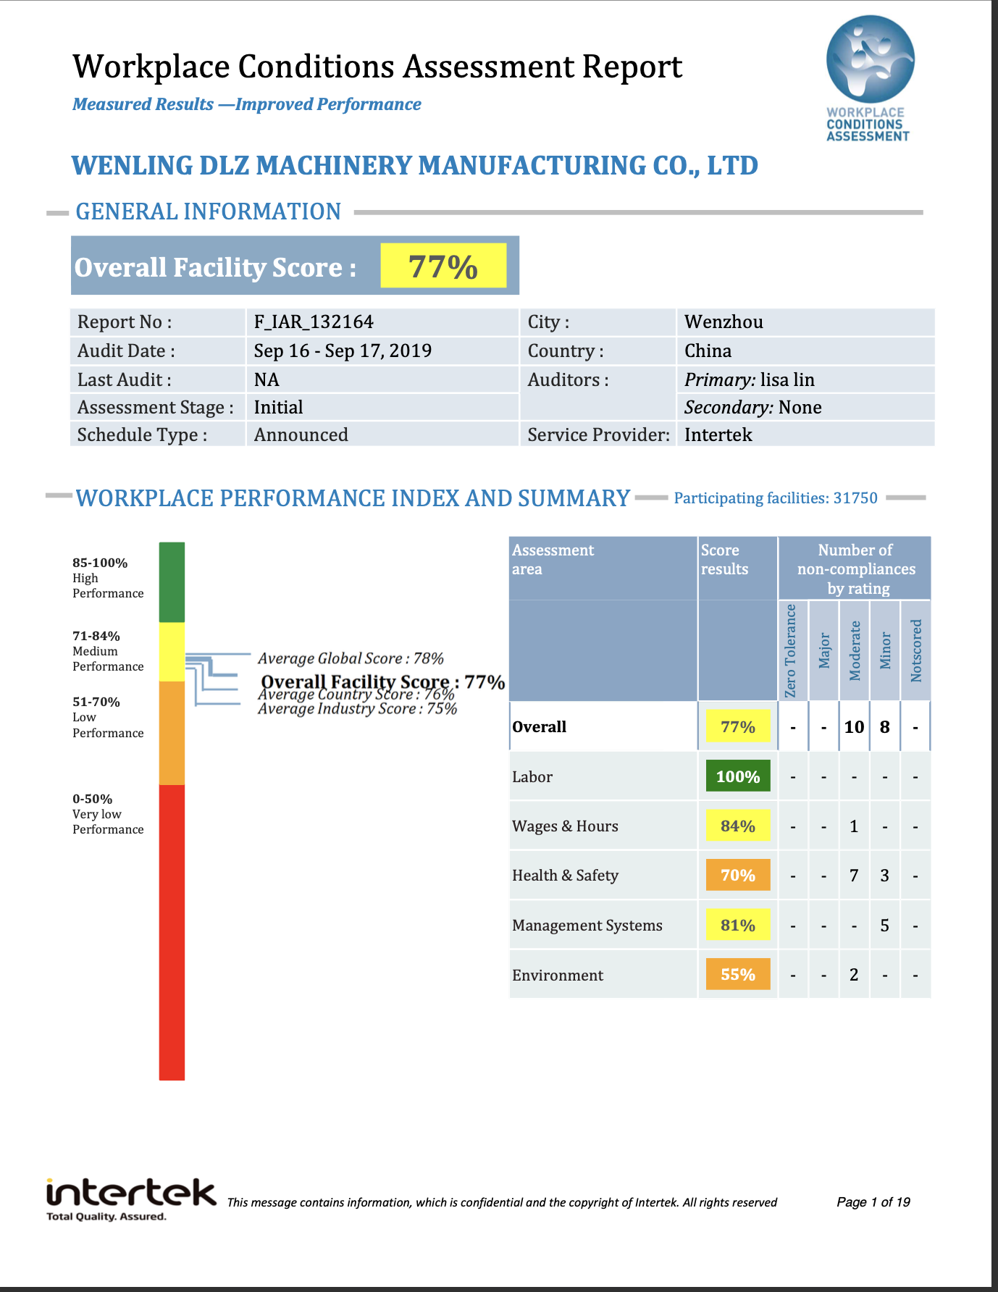
Task: Click report number 'F_IAR_132164'
Action: [x=314, y=322]
